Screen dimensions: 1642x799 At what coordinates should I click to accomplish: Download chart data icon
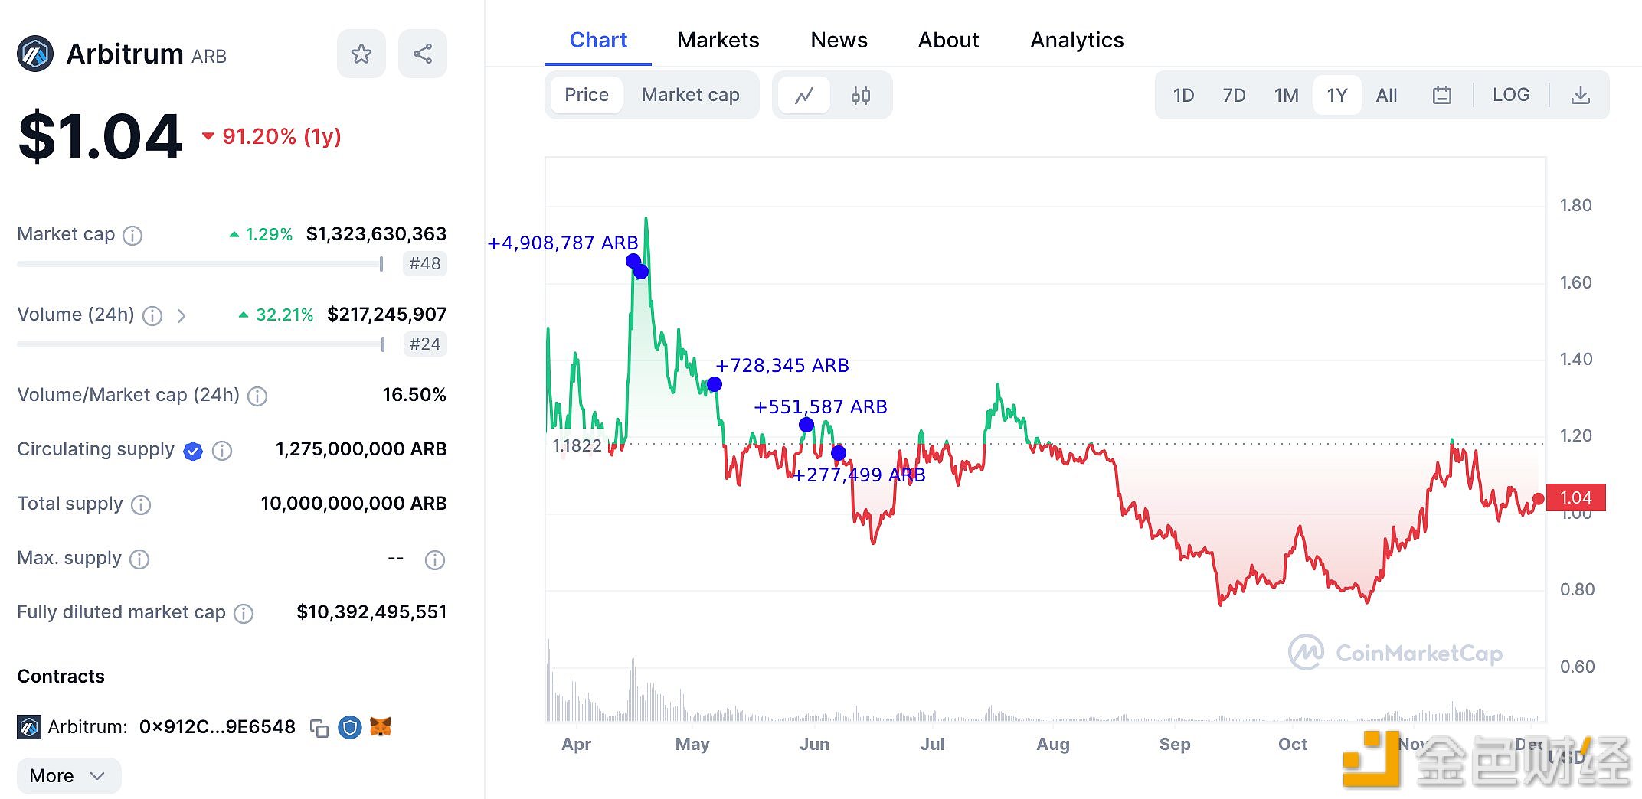point(1581,96)
